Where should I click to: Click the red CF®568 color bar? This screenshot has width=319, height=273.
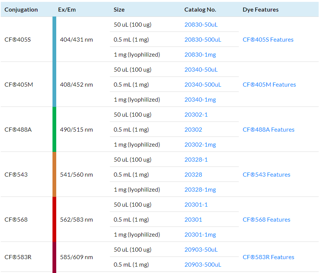pos(54,219)
